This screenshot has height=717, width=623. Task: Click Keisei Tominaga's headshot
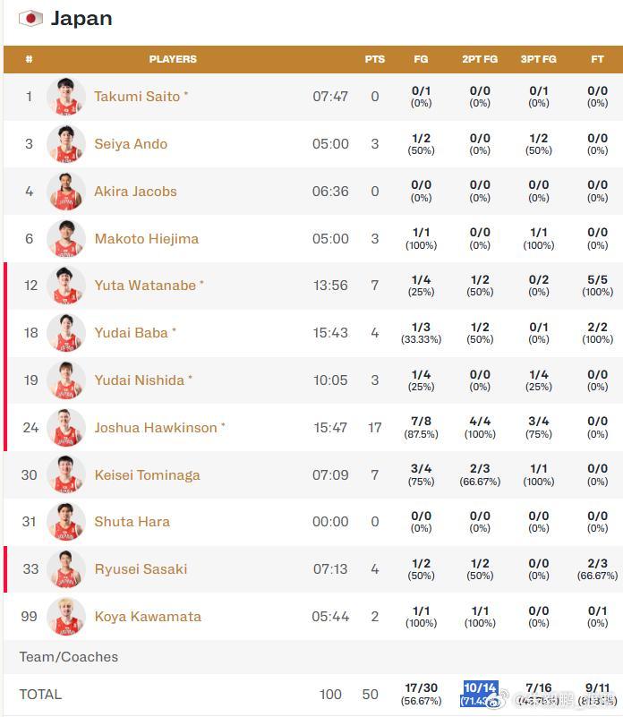(66, 474)
